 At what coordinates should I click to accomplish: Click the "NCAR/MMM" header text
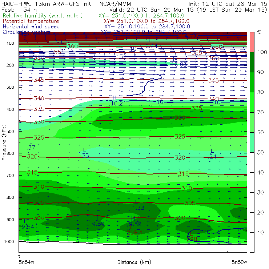tap(115, 4)
